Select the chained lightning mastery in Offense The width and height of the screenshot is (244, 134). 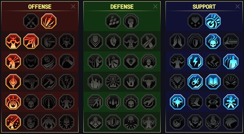coord(67,82)
